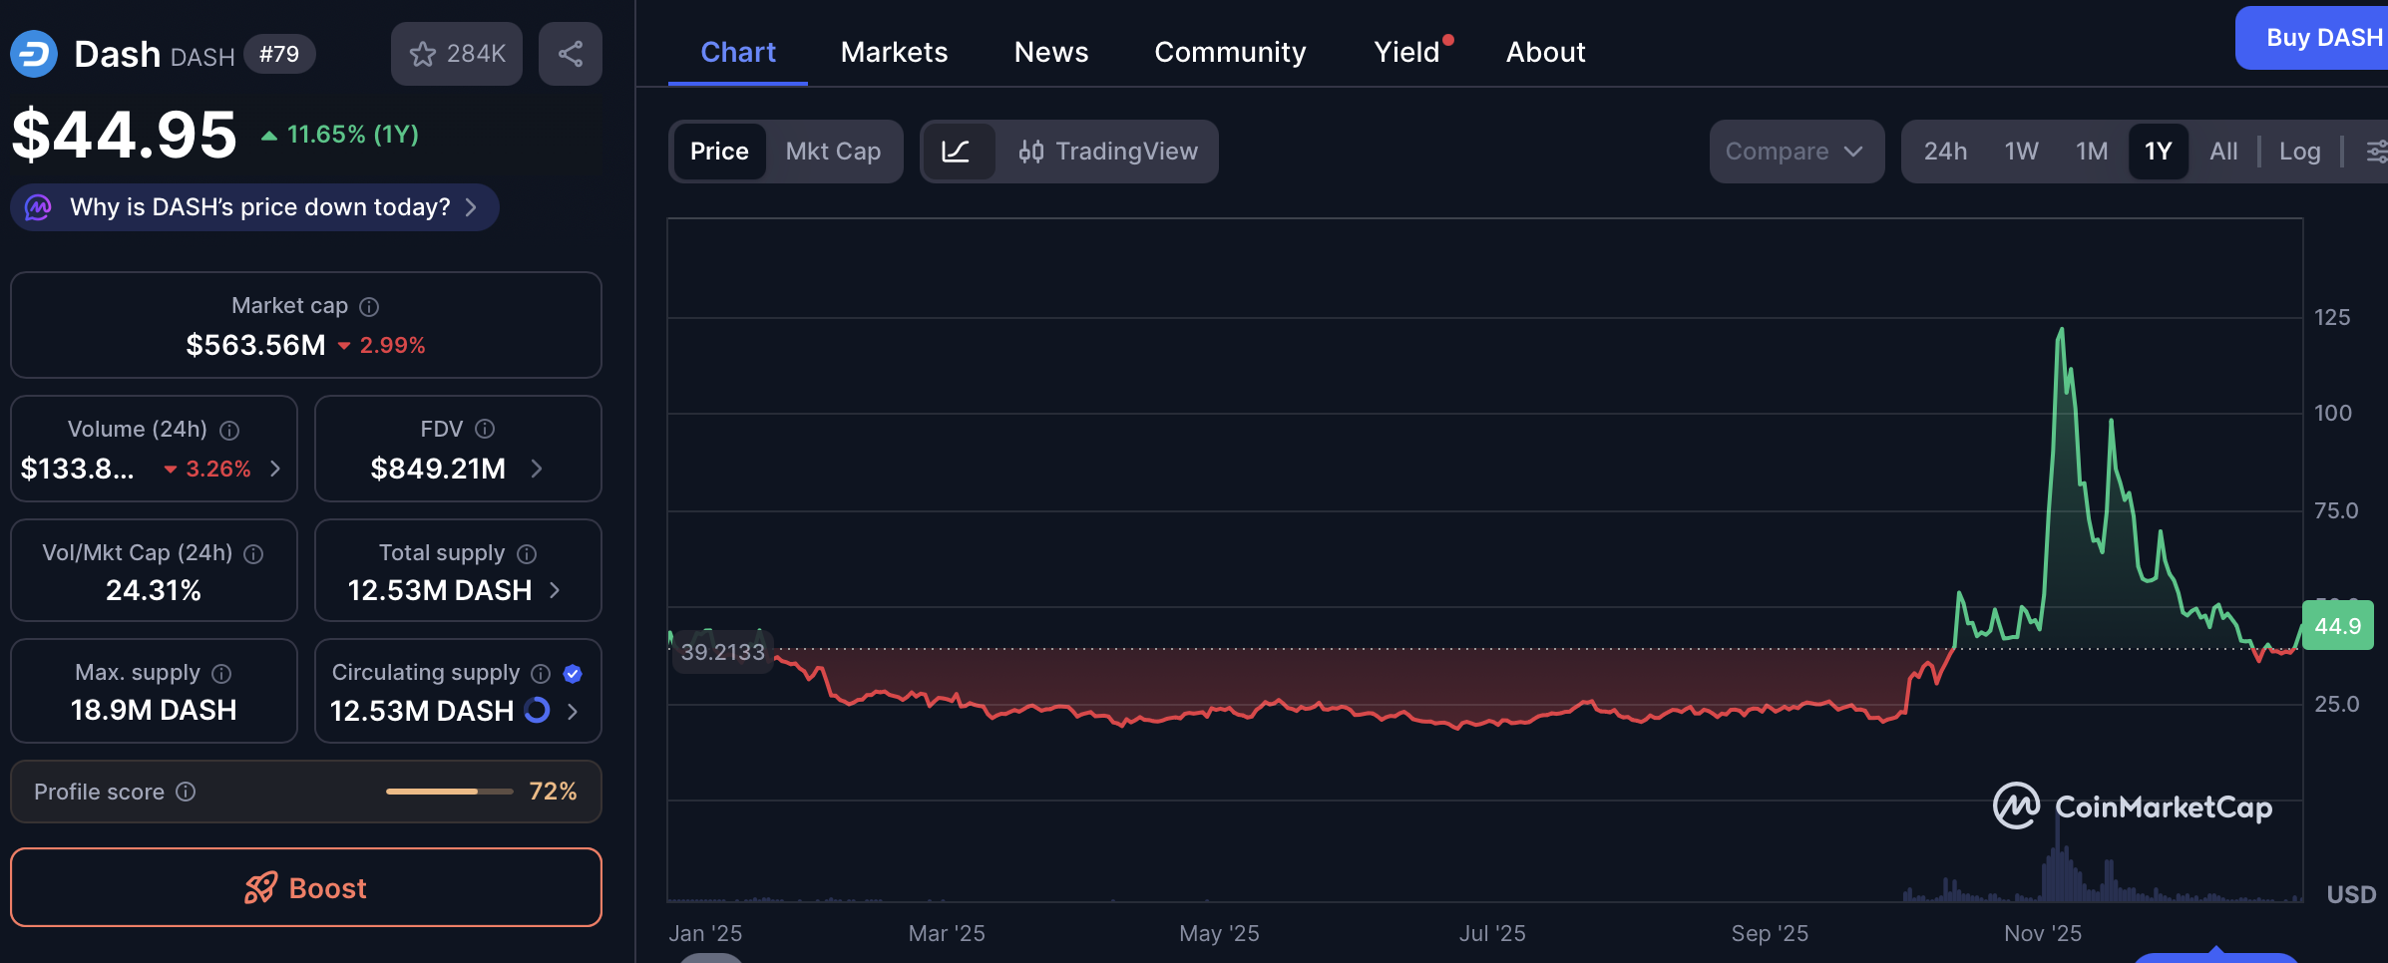Expand Total supply details
2388x963 pixels.
pyautogui.click(x=555, y=590)
